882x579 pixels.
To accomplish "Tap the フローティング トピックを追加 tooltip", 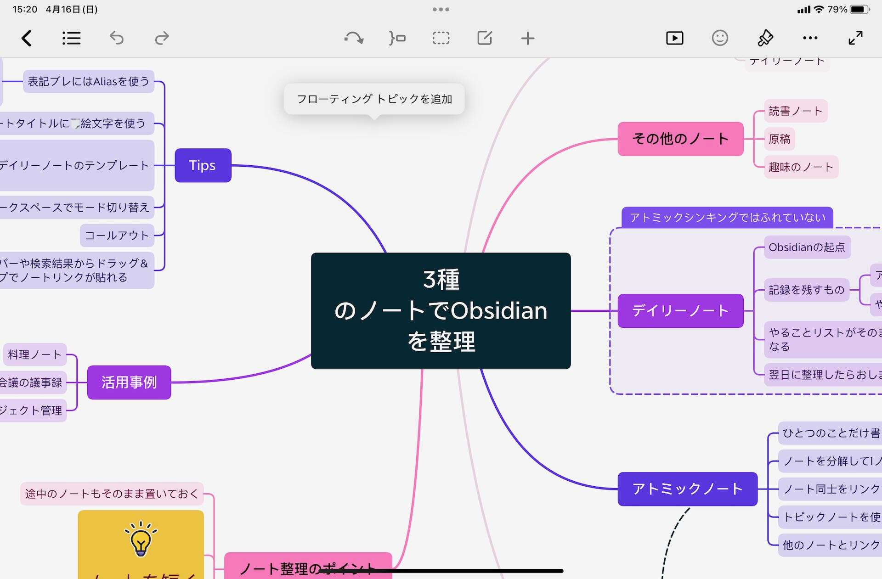I will 374,99.
